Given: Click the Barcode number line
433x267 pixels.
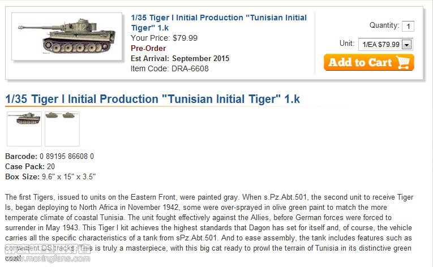Looking at the screenshot, I should pos(49,156).
